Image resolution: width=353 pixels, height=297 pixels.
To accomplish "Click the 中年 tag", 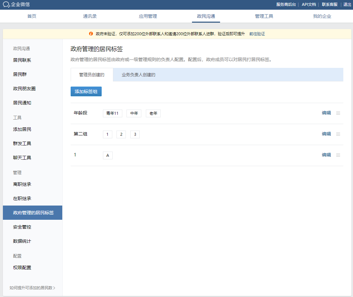I will (134, 113).
